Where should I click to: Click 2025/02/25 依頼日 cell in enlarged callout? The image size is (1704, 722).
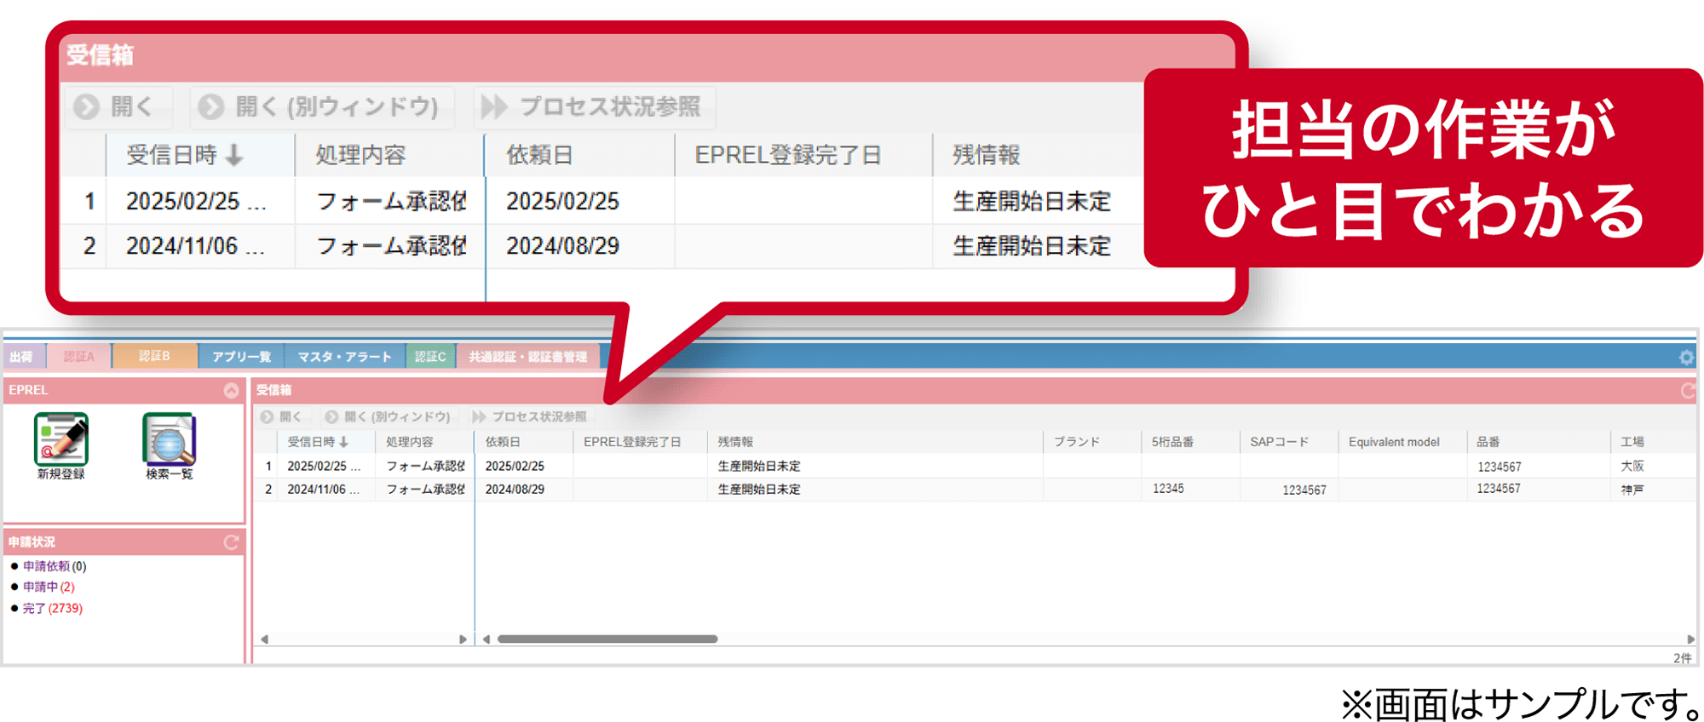[562, 201]
